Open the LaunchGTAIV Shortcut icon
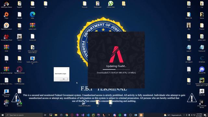The image size is (208, 117). click(6, 93)
